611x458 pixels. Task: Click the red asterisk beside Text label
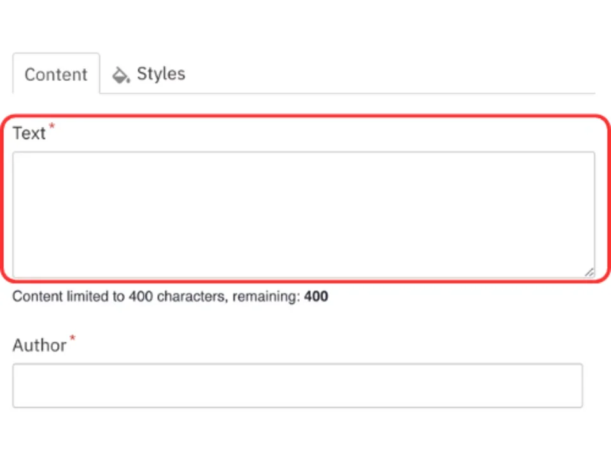tap(52, 127)
